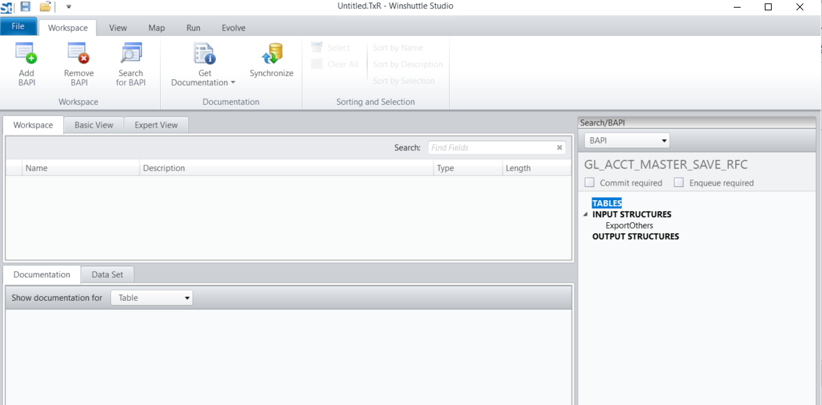The height and width of the screenshot is (405, 822).
Task: Select the Workspace panel tab
Action: (33, 125)
